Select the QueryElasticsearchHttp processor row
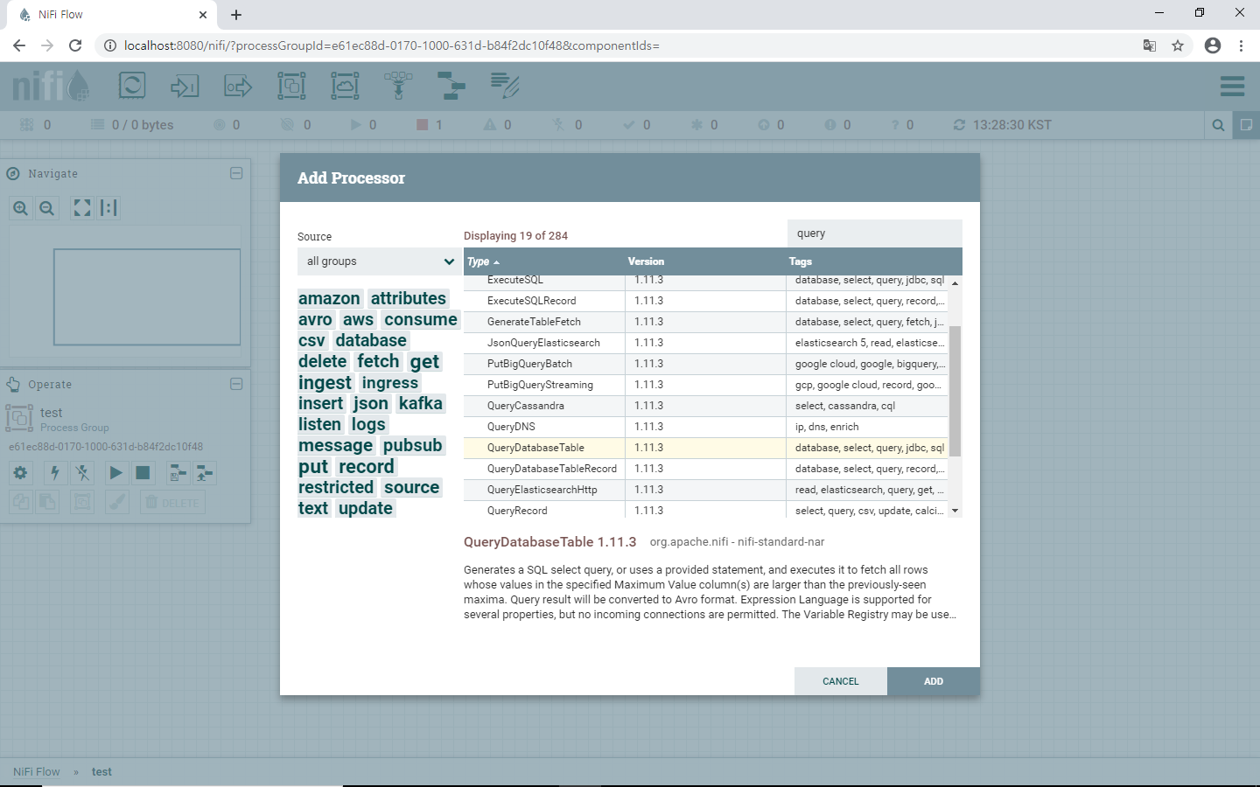1260x787 pixels. [x=705, y=490]
